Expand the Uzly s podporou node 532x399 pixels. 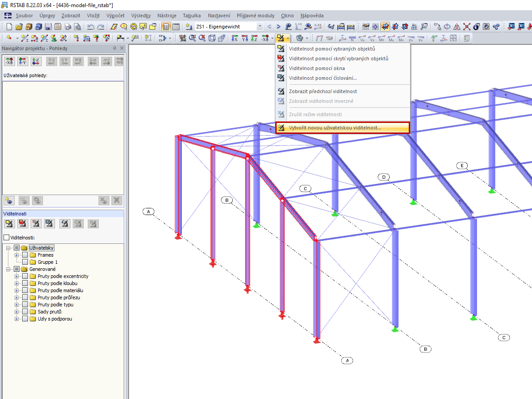click(17, 319)
